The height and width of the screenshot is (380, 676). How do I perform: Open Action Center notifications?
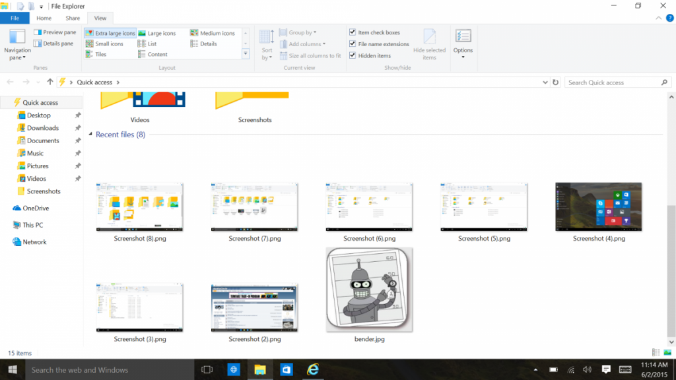click(606, 369)
